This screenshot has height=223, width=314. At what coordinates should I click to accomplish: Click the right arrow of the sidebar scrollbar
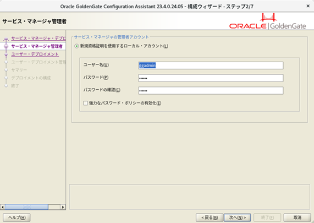[x=63, y=207]
